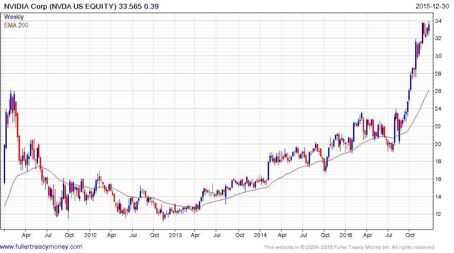
Task: Click the 18 price axis label
Action: point(438,161)
